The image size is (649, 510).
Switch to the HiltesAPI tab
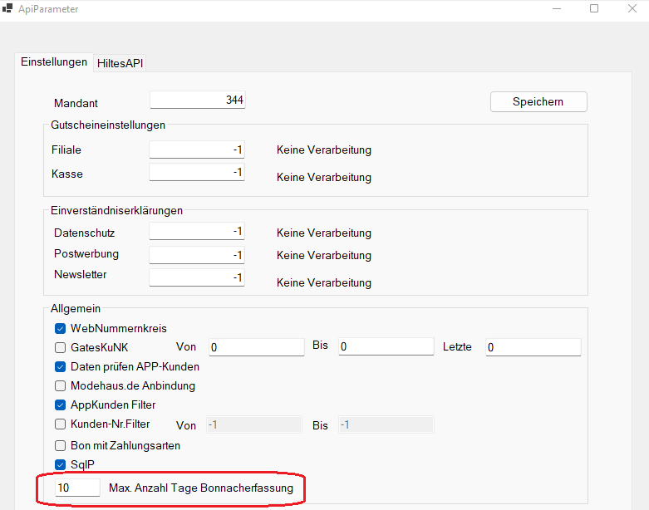pos(120,63)
